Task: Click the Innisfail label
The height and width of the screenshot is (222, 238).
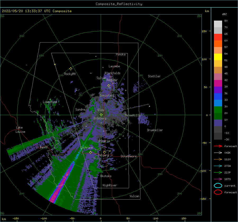Action: pos(107,96)
